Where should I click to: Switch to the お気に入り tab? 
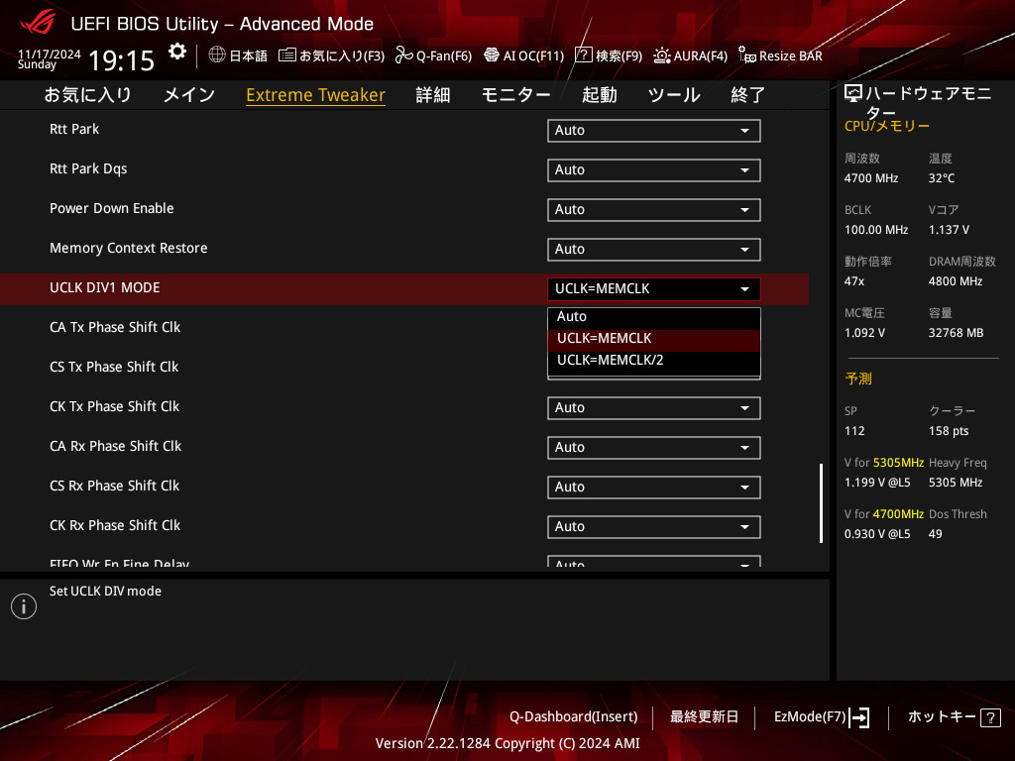click(87, 94)
